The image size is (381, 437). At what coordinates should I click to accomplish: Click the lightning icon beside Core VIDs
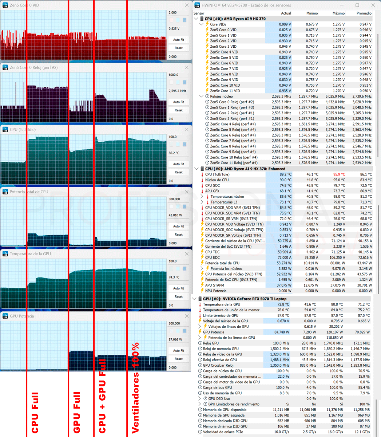pos(207,24)
